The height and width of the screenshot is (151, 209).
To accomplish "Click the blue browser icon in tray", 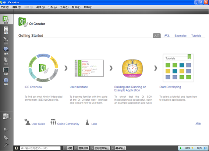I will 205,148.
